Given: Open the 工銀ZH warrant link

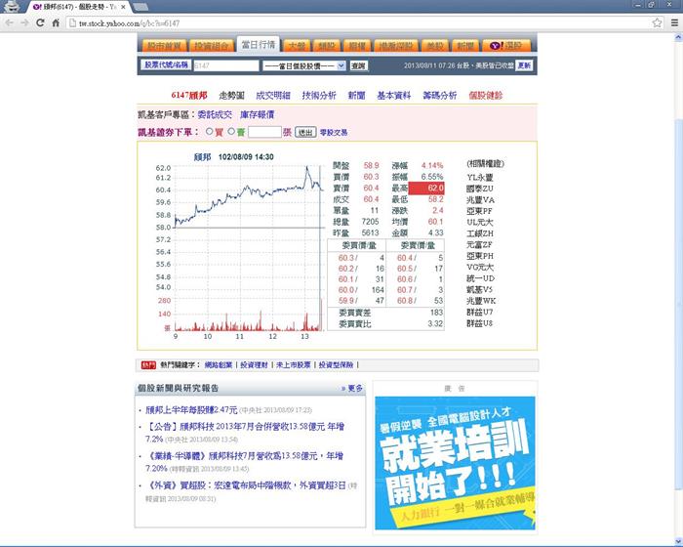Looking at the screenshot, I should (480, 233).
